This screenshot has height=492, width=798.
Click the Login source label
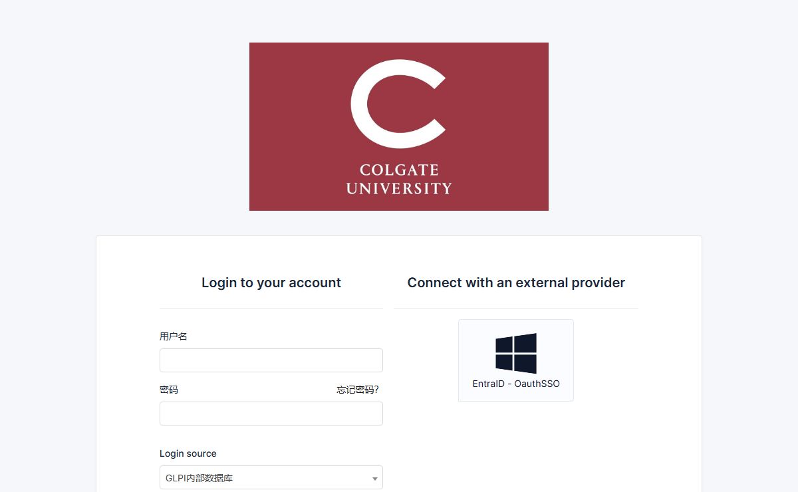tap(188, 453)
